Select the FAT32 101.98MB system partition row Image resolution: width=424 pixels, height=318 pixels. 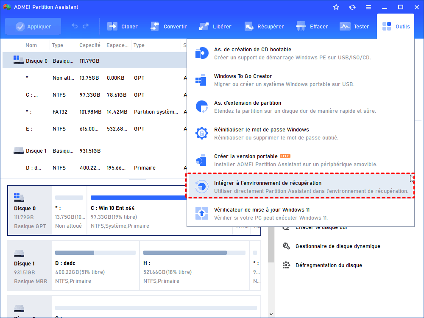(x=95, y=112)
